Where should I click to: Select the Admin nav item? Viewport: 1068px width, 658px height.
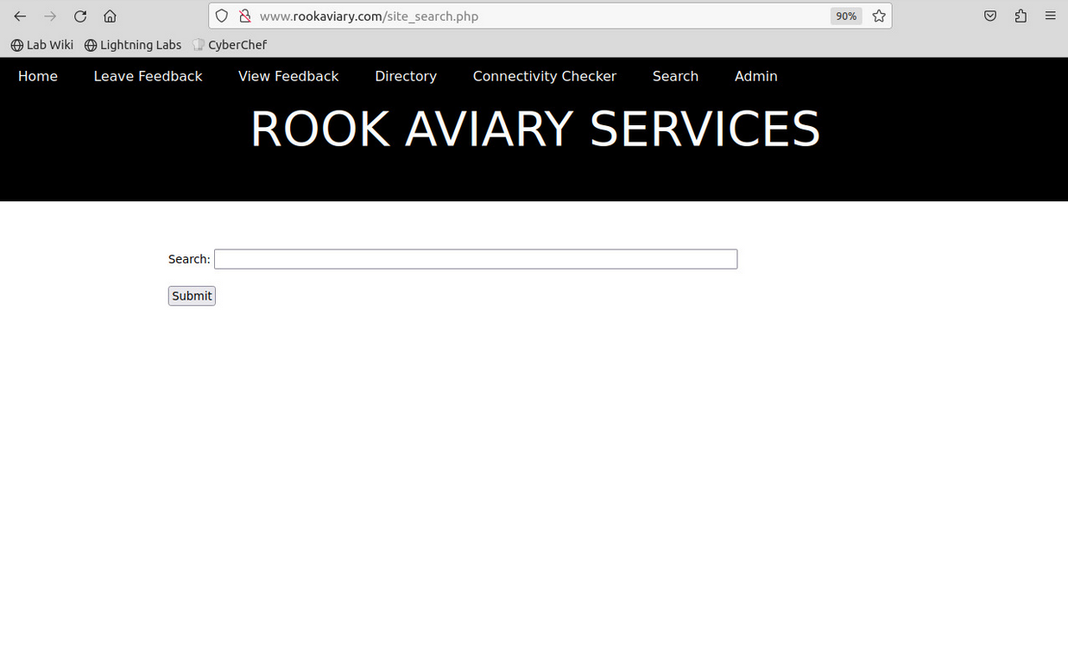pos(755,76)
